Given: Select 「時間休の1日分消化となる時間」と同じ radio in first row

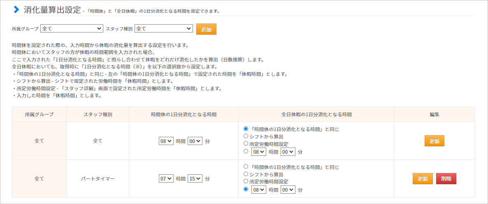Looking at the screenshot, I should pyautogui.click(x=246, y=129).
